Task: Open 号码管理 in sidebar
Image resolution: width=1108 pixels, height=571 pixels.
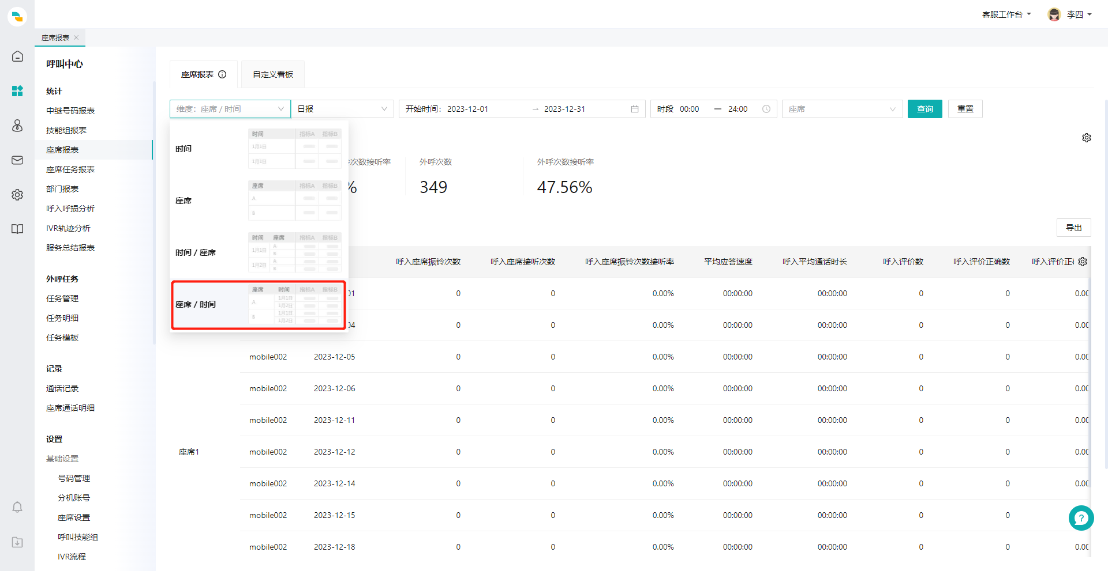Action: (74, 478)
